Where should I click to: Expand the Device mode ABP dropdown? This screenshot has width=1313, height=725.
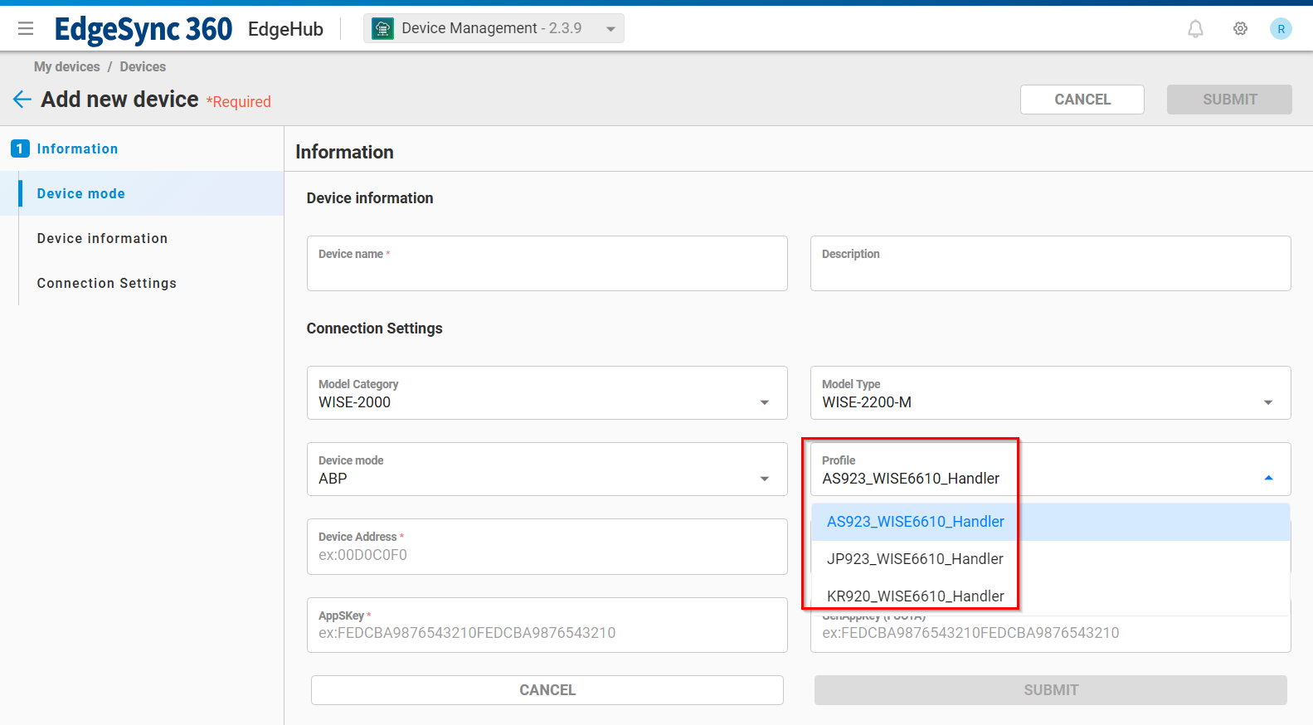coord(764,479)
